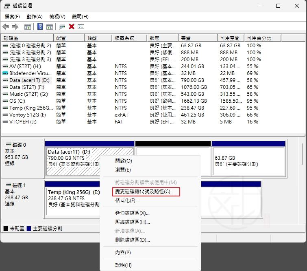
Task: Choose 壓縮磁碟區(H)... from context menu
Action: tap(133, 222)
